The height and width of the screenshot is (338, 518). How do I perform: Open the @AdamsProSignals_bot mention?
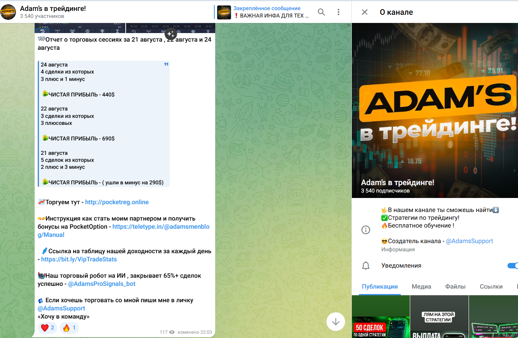[x=102, y=284]
